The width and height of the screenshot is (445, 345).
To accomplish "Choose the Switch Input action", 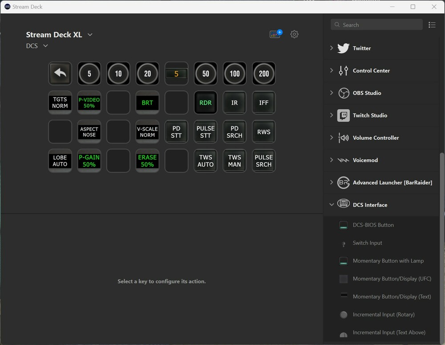I will coord(382,243).
